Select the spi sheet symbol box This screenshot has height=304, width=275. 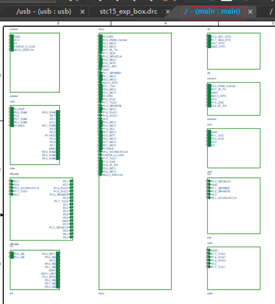click(234, 206)
